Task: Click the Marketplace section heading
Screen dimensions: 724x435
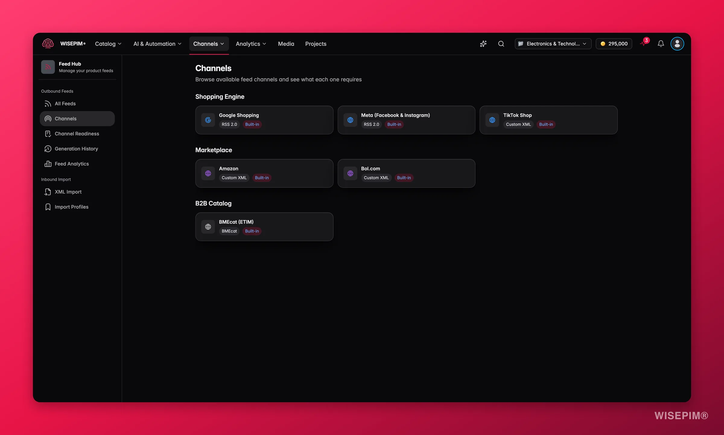Action: click(214, 150)
